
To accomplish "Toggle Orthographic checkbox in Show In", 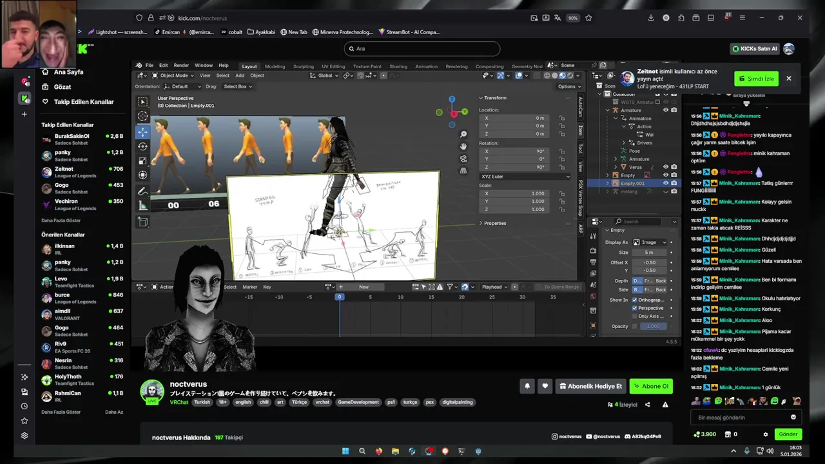I will [x=635, y=300].
